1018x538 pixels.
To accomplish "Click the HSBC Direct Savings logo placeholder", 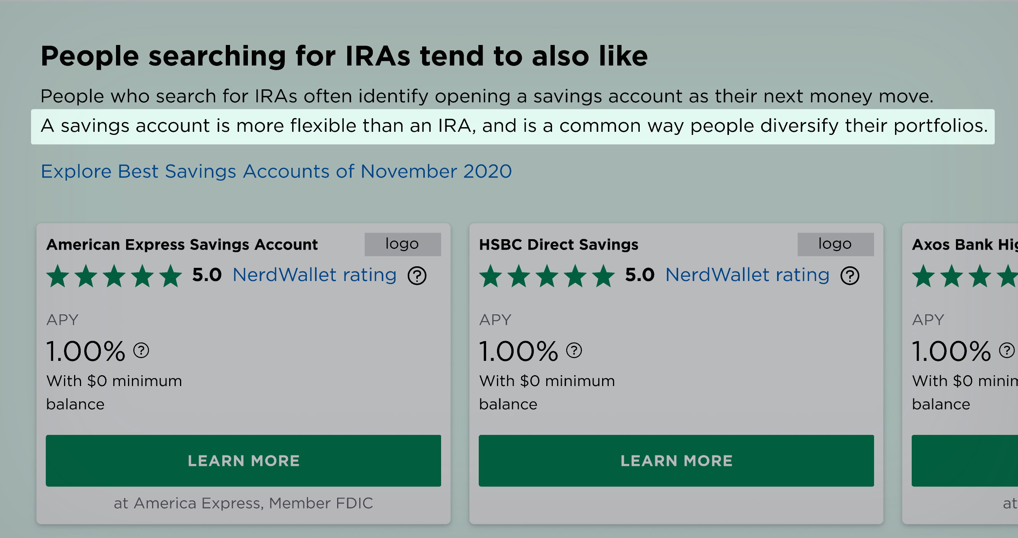I will tap(835, 244).
